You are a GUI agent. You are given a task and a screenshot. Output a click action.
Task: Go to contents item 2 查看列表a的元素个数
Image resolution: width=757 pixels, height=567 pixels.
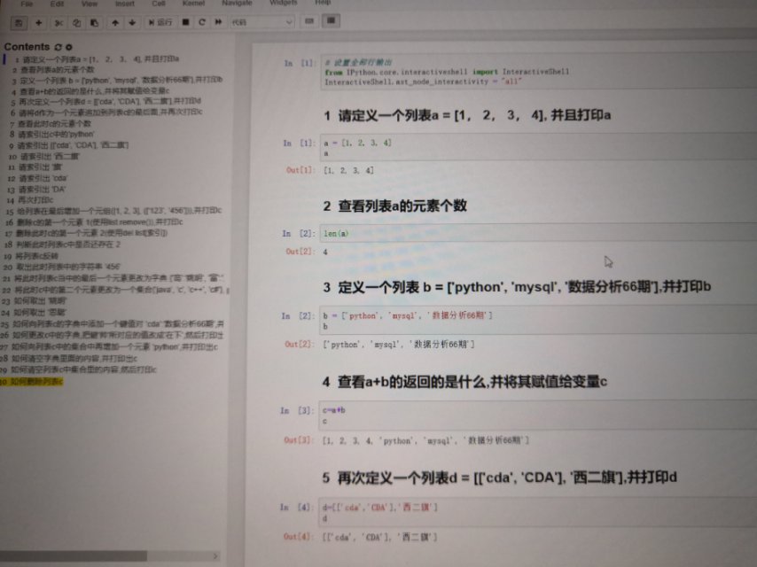[x=53, y=70]
